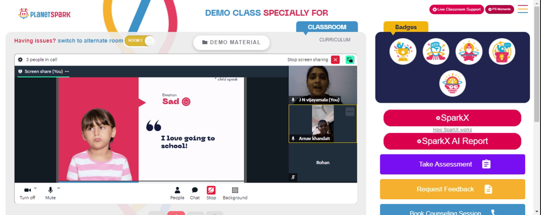Click Live Classroom Support button
The height and width of the screenshot is (215, 541).
point(457,9)
